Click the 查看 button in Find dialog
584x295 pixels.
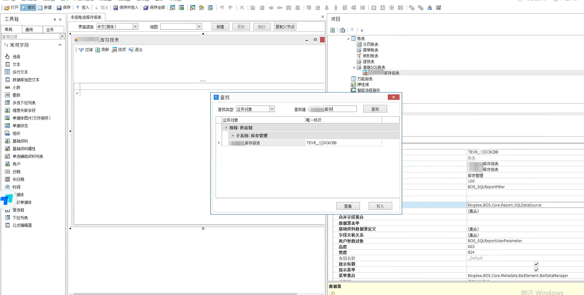[x=348, y=206]
